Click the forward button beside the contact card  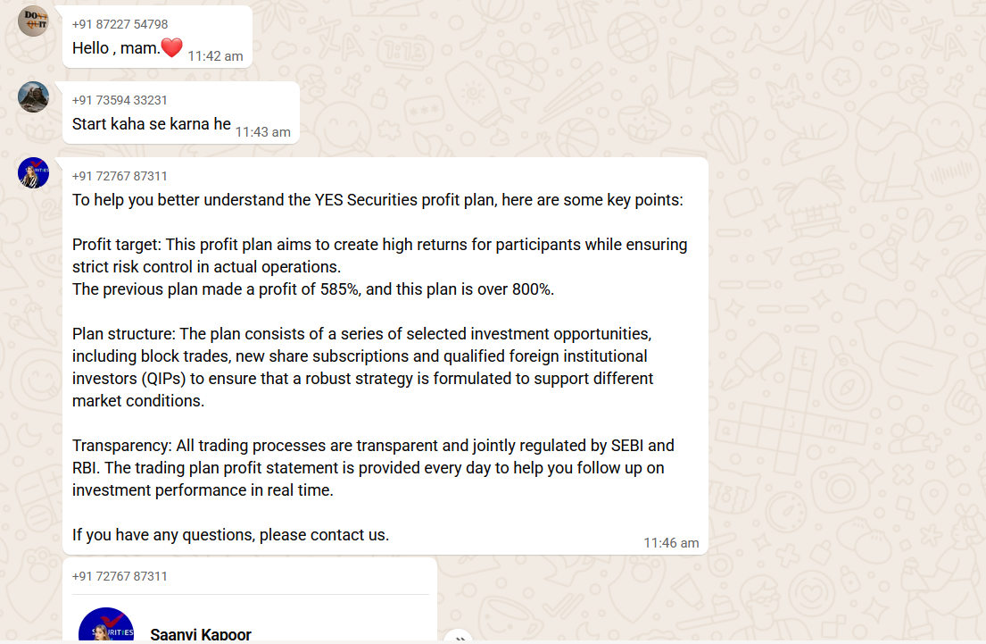coord(458,637)
